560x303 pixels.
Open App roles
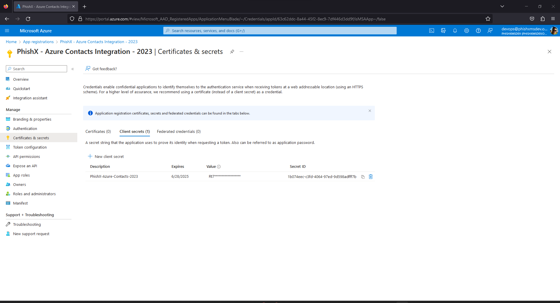pyautogui.click(x=21, y=175)
